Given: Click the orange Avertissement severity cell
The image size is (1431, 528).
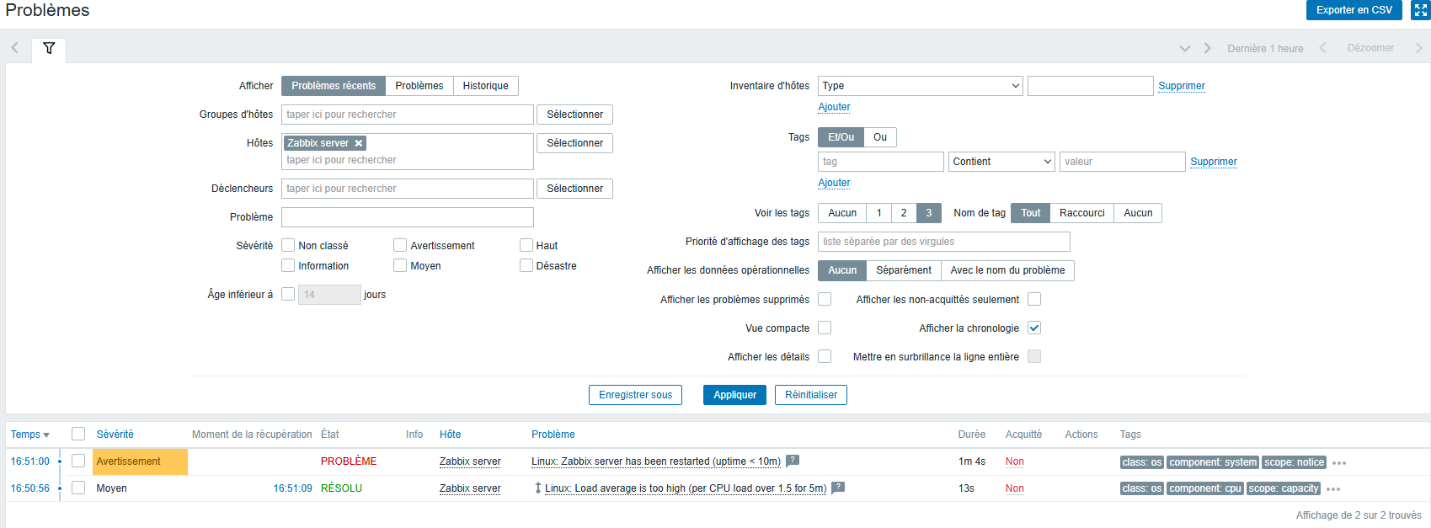Looking at the screenshot, I should point(140,461).
